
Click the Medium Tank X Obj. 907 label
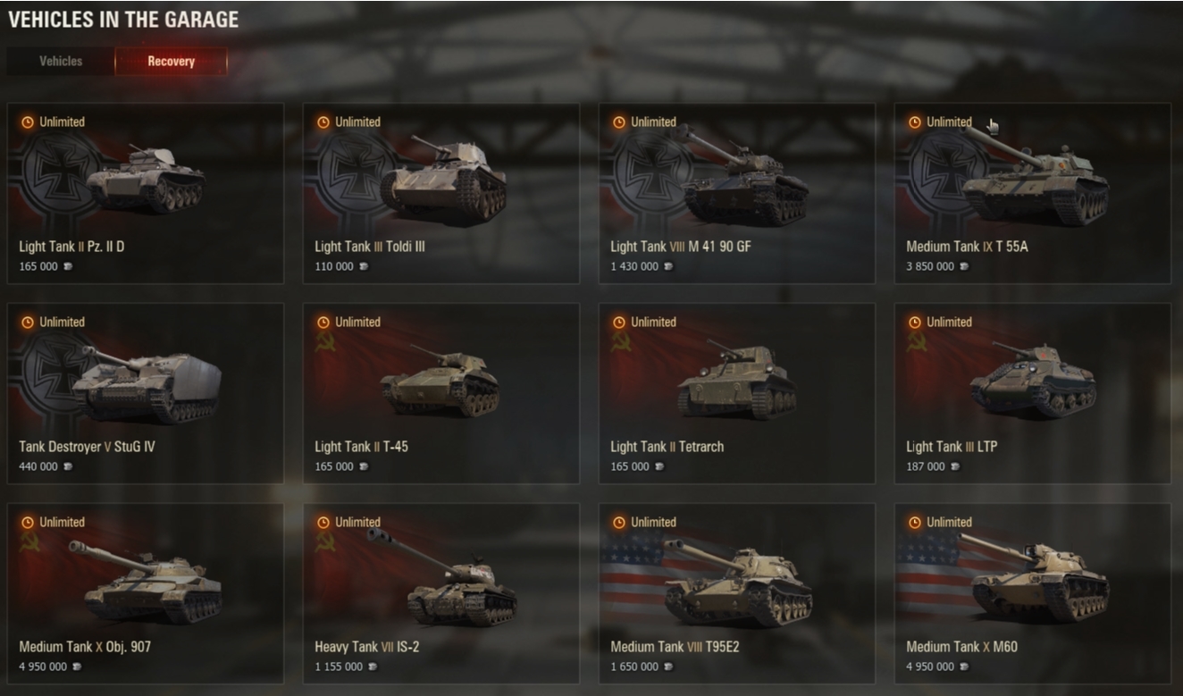[85, 647]
